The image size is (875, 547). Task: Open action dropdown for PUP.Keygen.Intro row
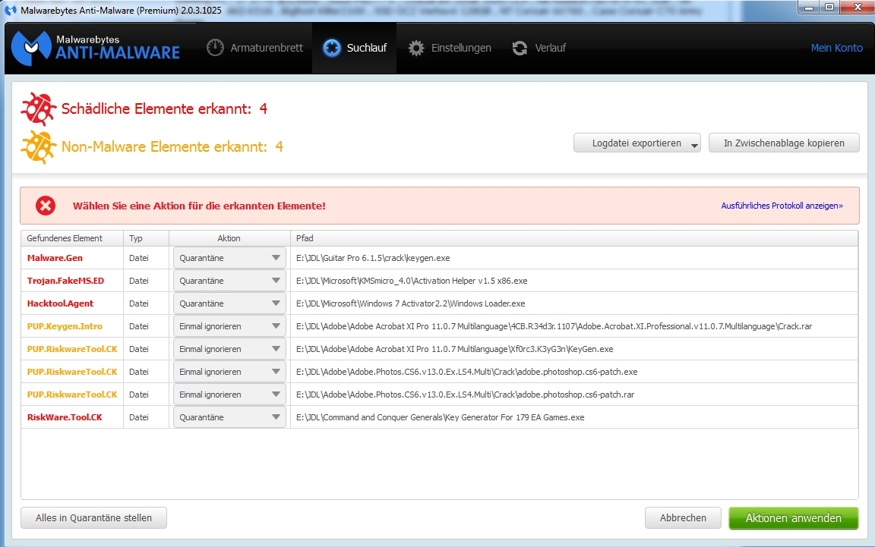coord(229,326)
